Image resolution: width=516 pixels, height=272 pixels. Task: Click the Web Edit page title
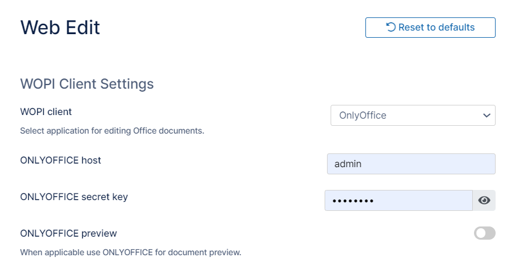coord(60,28)
